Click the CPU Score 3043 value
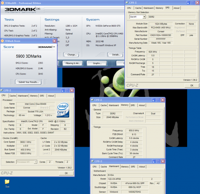 40,74
